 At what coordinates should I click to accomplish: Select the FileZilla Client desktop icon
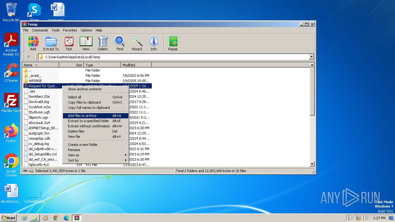click(x=11, y=103)
